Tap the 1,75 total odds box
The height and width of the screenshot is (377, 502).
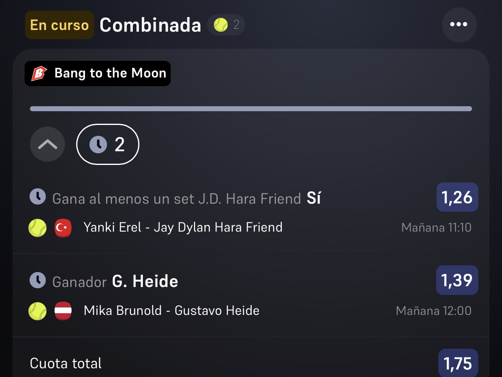(x=458, y=363)
